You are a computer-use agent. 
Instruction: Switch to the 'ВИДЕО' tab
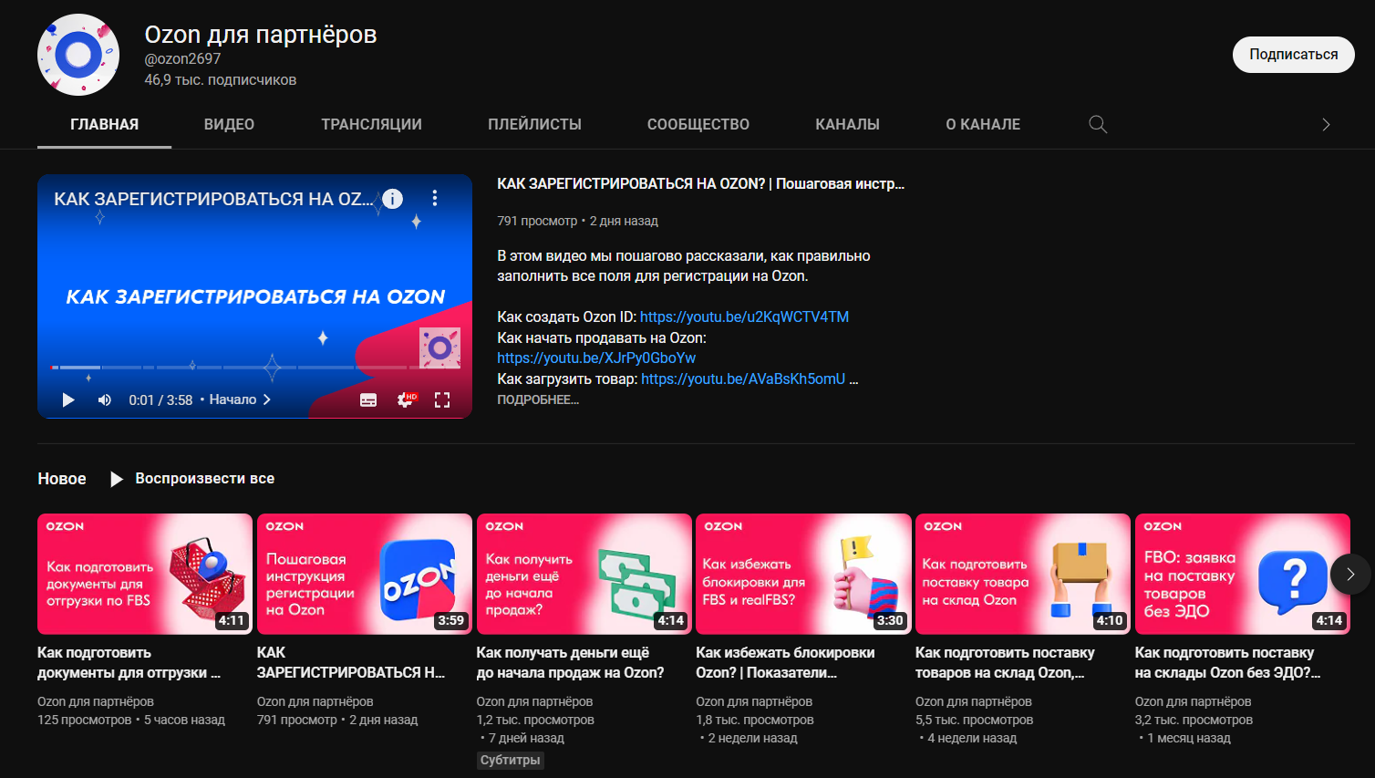point(229,124)
